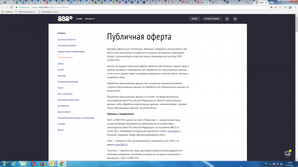Open a new browser tab
This screenshot has height=167, width=298.
click(272, 2)
